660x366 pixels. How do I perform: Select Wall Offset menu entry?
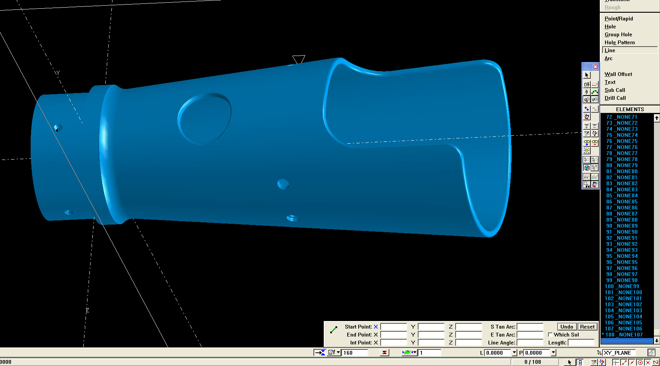tap(618, 74)
